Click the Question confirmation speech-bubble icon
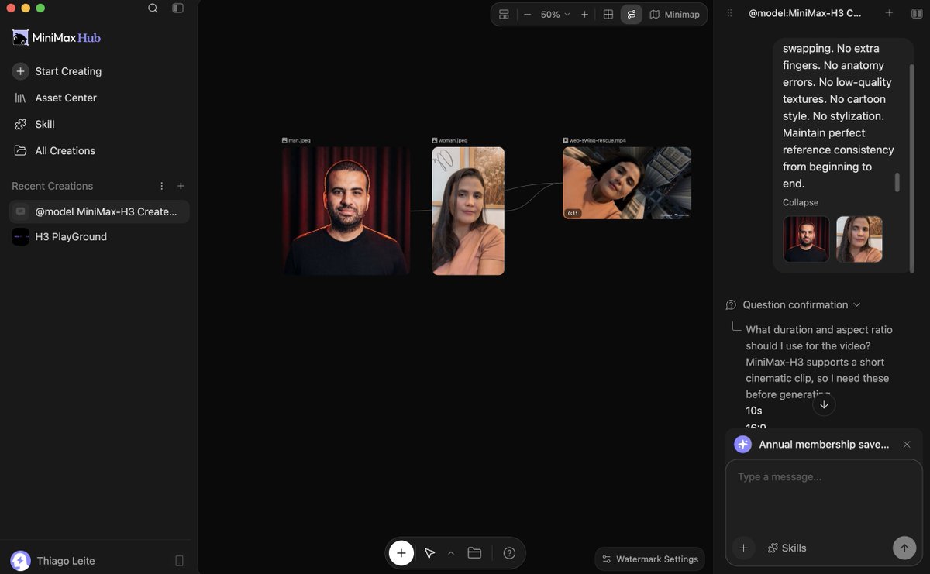 pos(731,305)
